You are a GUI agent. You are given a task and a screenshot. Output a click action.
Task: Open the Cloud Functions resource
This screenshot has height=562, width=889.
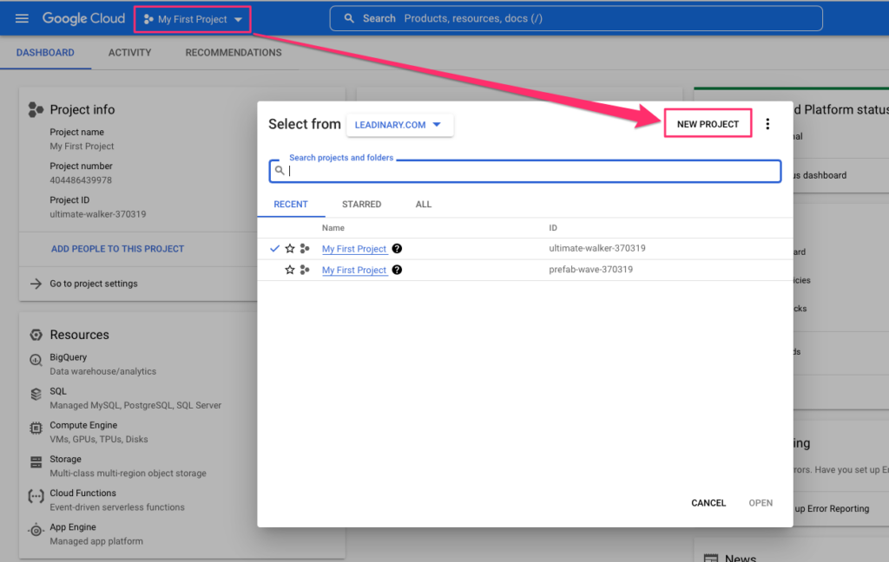pos(82,493)
